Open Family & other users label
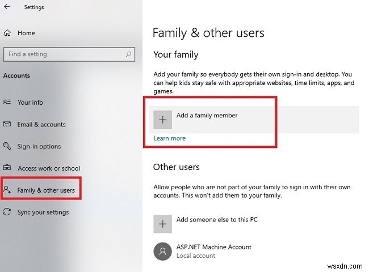369x272 pixels. tap(46, 190)
